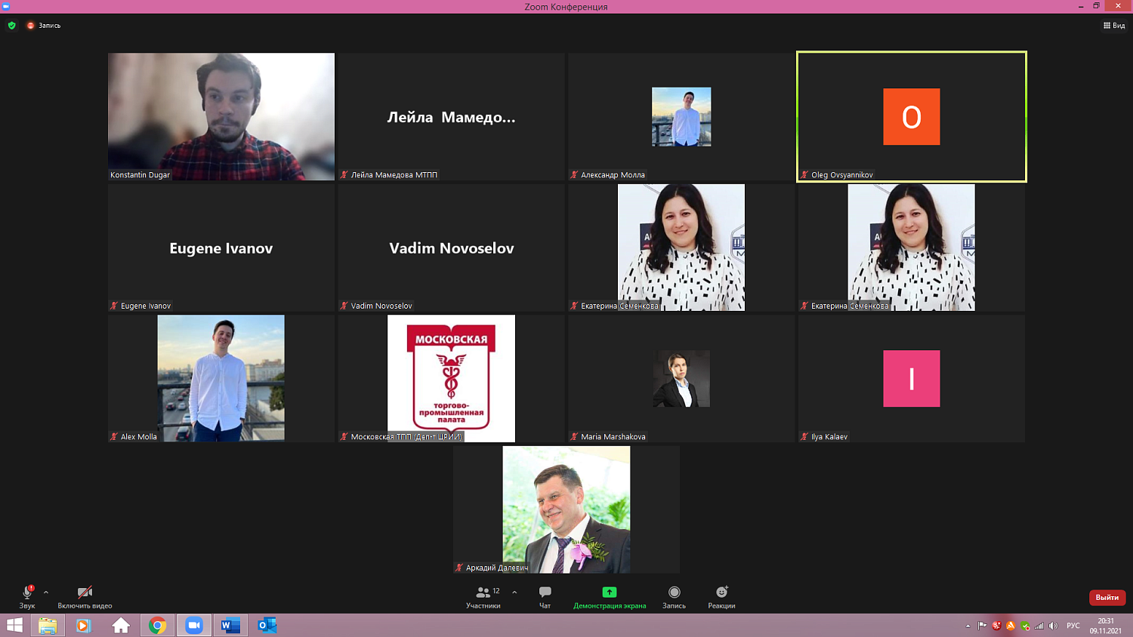Screen dimensions: 1133x637
Task: Click the muted mic icon beside Лейла Мамедова МТПП
Action: tap(344, 174)
